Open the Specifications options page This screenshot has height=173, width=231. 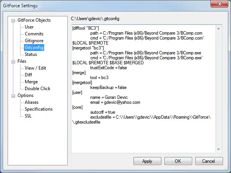[38, 109]
